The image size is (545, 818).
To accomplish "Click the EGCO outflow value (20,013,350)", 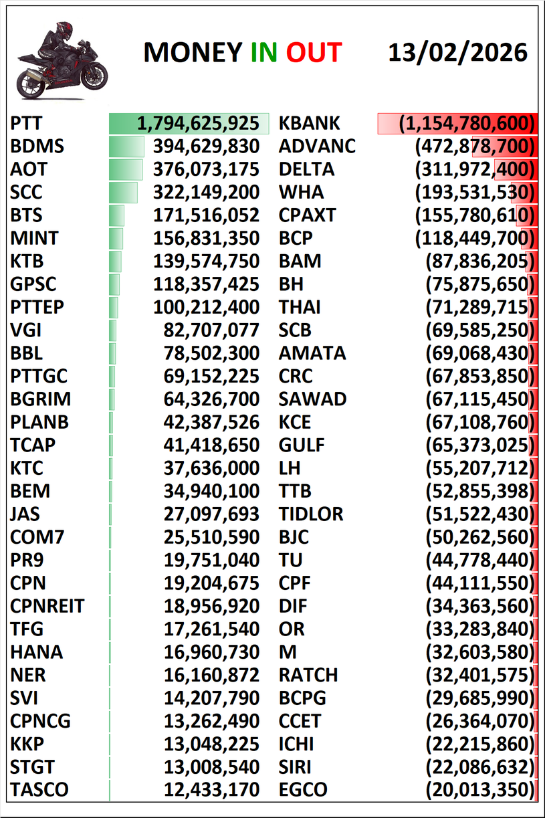I will click(480, 790).
